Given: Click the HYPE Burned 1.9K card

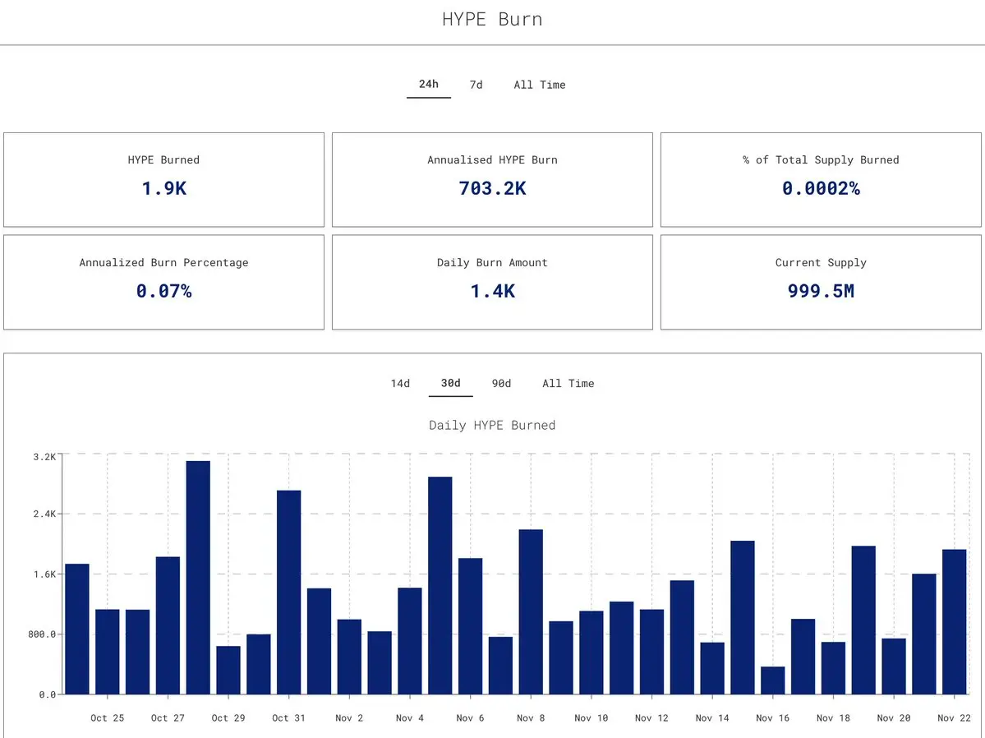Looking at the screenshot, I should 164,180.
